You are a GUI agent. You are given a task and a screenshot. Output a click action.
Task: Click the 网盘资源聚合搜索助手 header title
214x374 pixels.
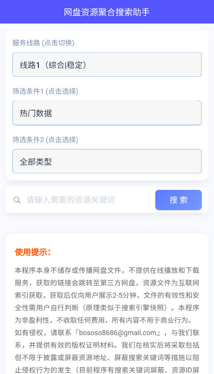(107, 12)
